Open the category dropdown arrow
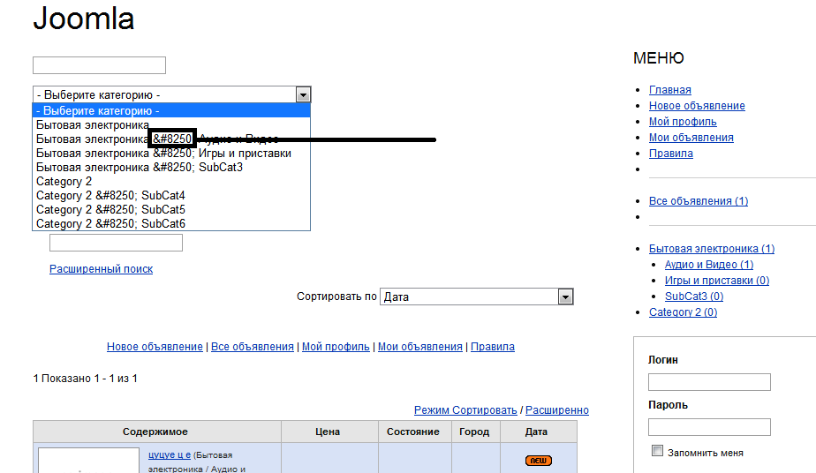The image size is (816, 473). point(303,94)
